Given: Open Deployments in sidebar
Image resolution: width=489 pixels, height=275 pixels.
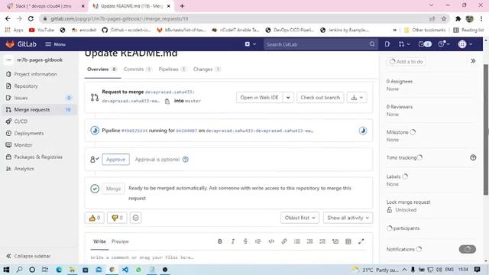Looking at the screenshot, I should (x=29, y=133).
